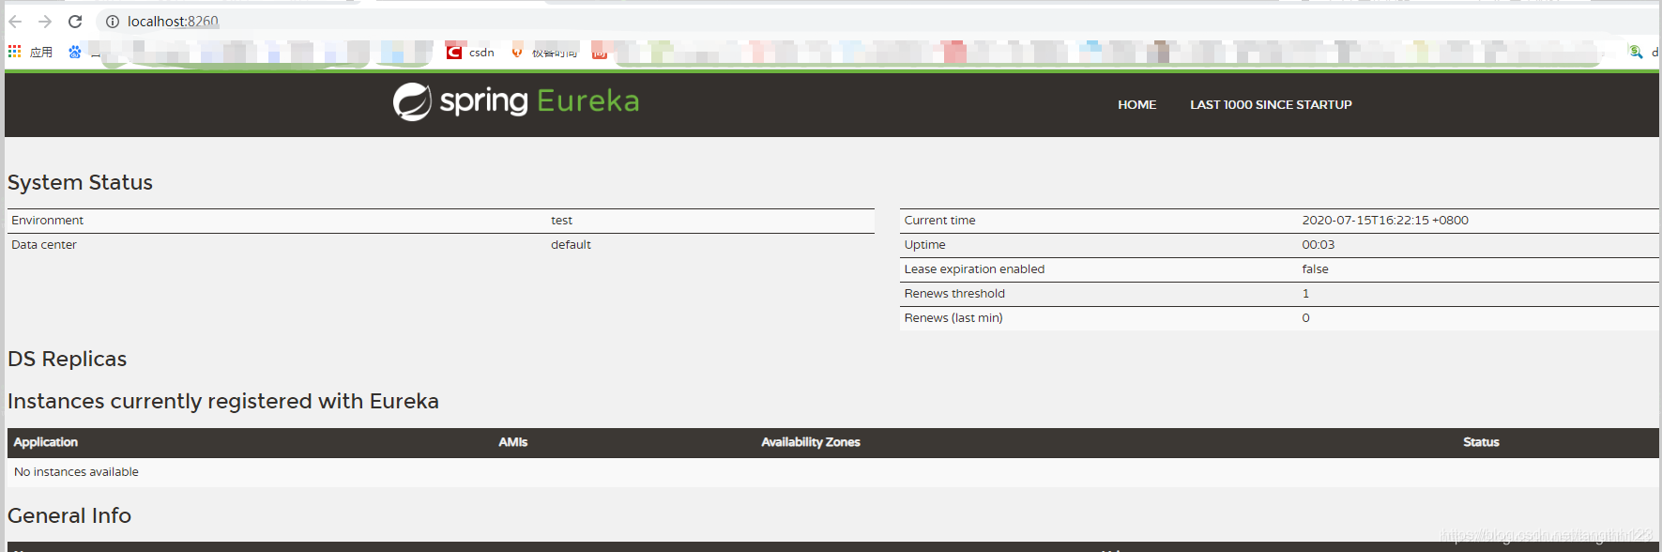Click the 2020-07-15T16:22:15 +0800 value

coord(1385,221)
